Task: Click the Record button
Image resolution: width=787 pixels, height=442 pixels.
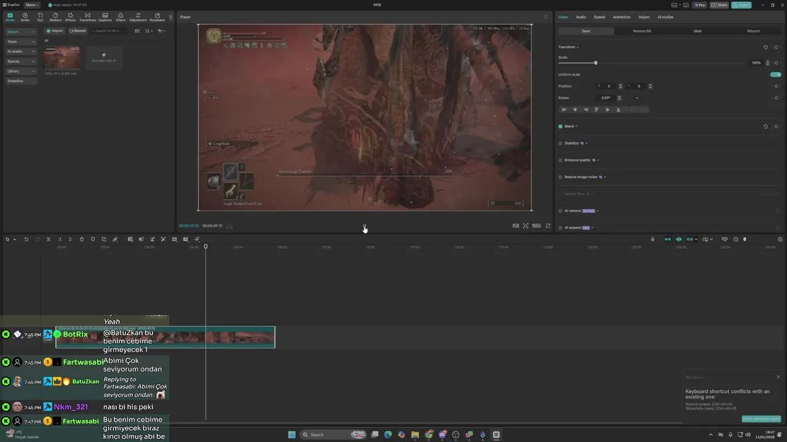Action: [x=77, y=31]
